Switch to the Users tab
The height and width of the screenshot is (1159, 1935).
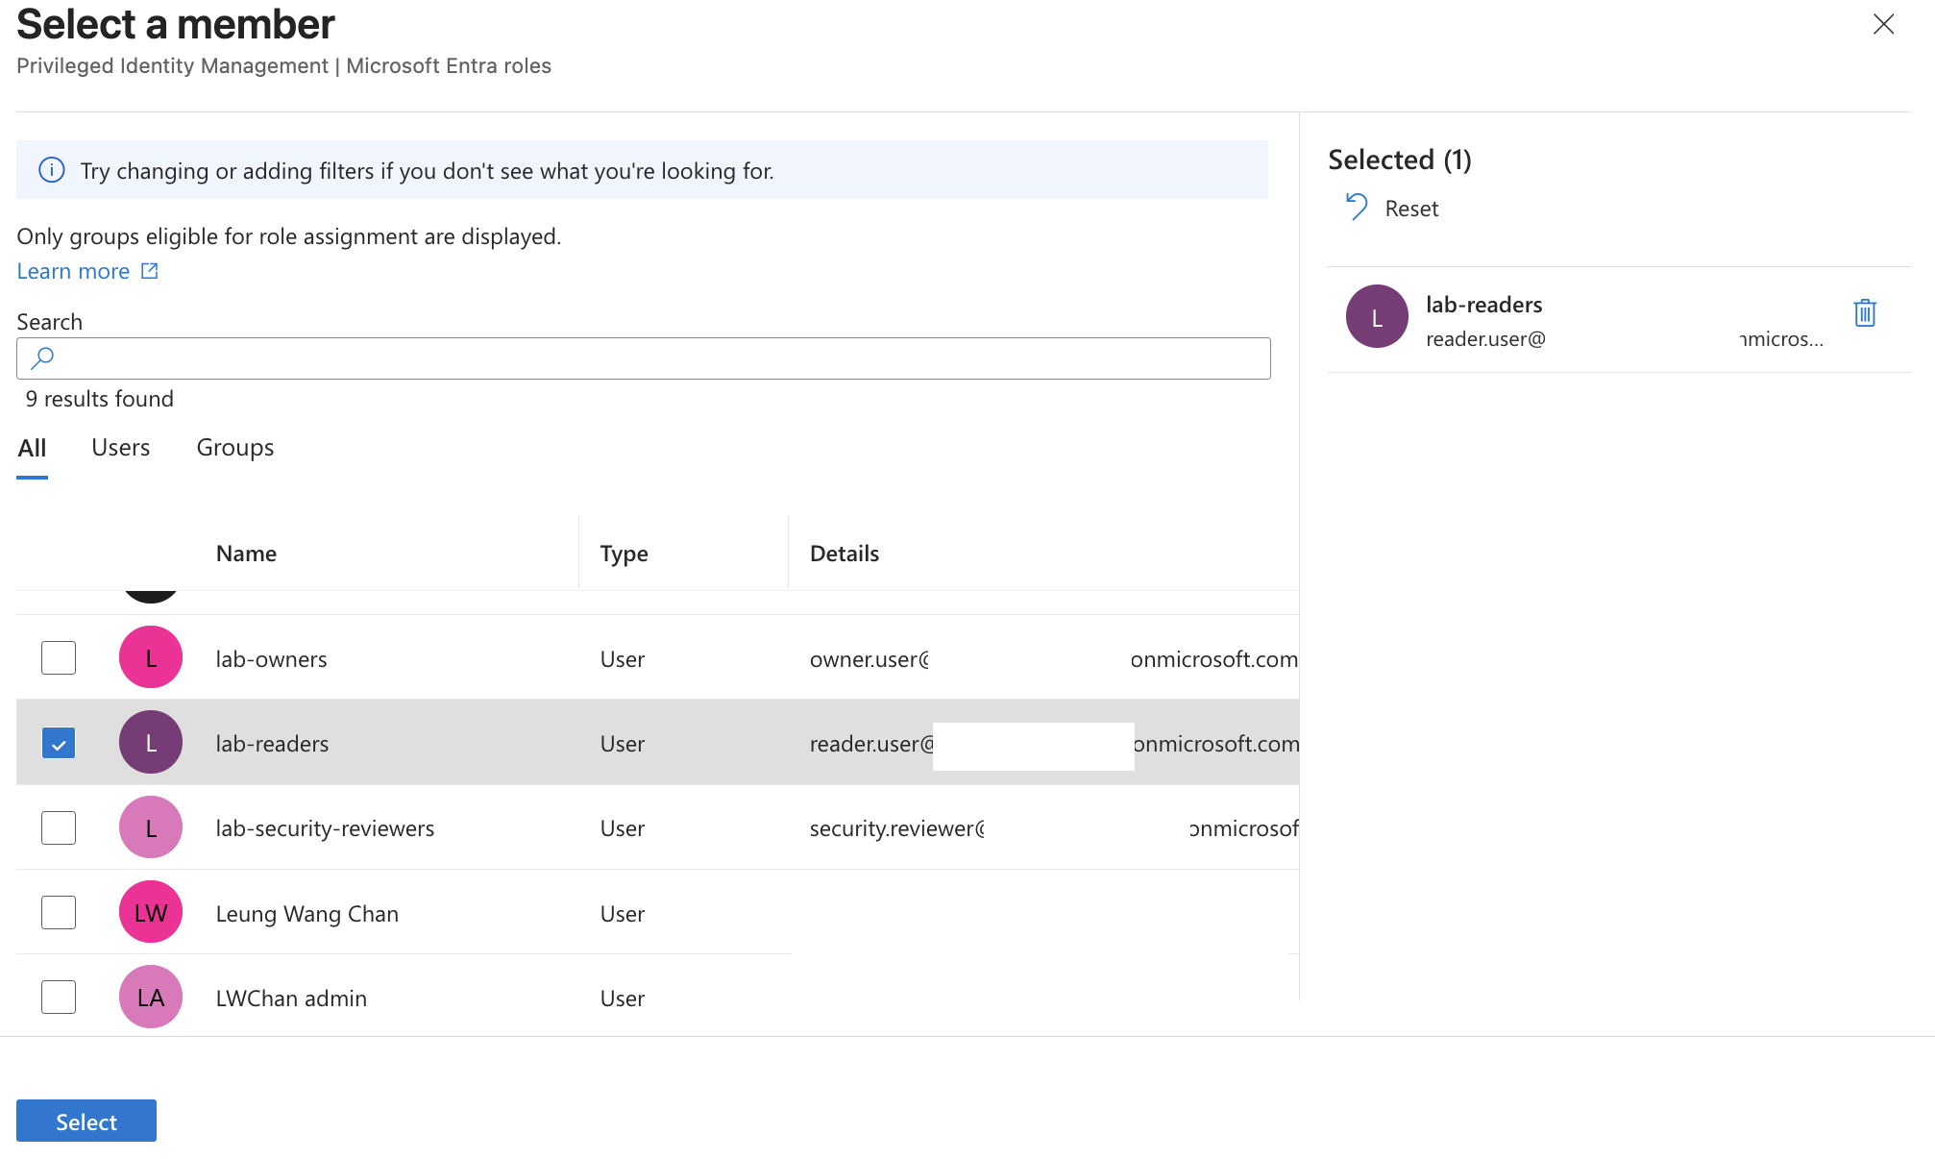121,448
